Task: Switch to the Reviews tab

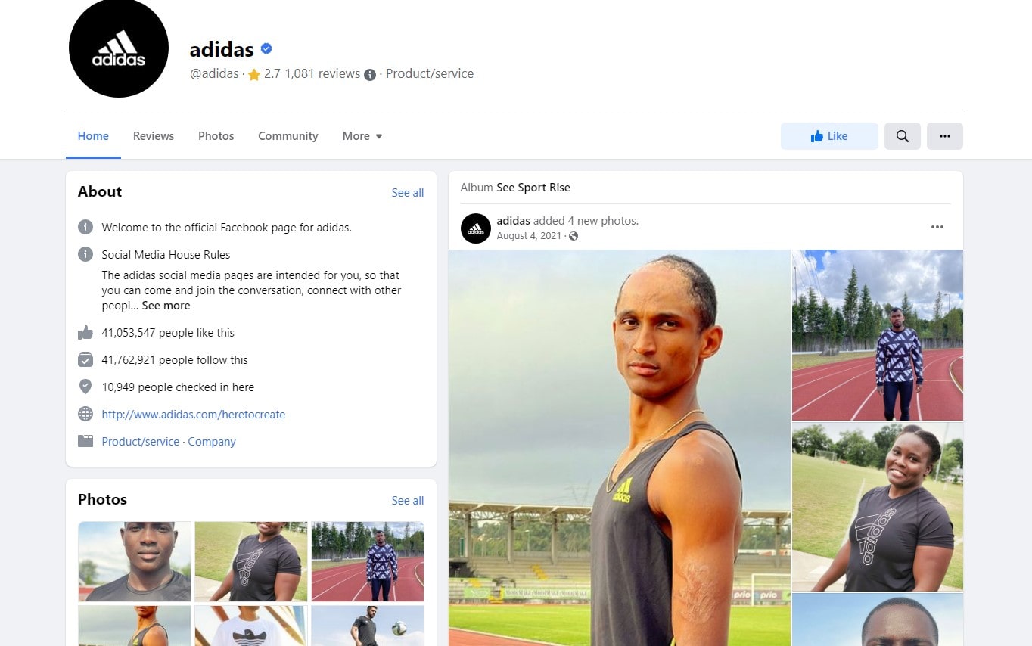Action: tap(154, 136)
